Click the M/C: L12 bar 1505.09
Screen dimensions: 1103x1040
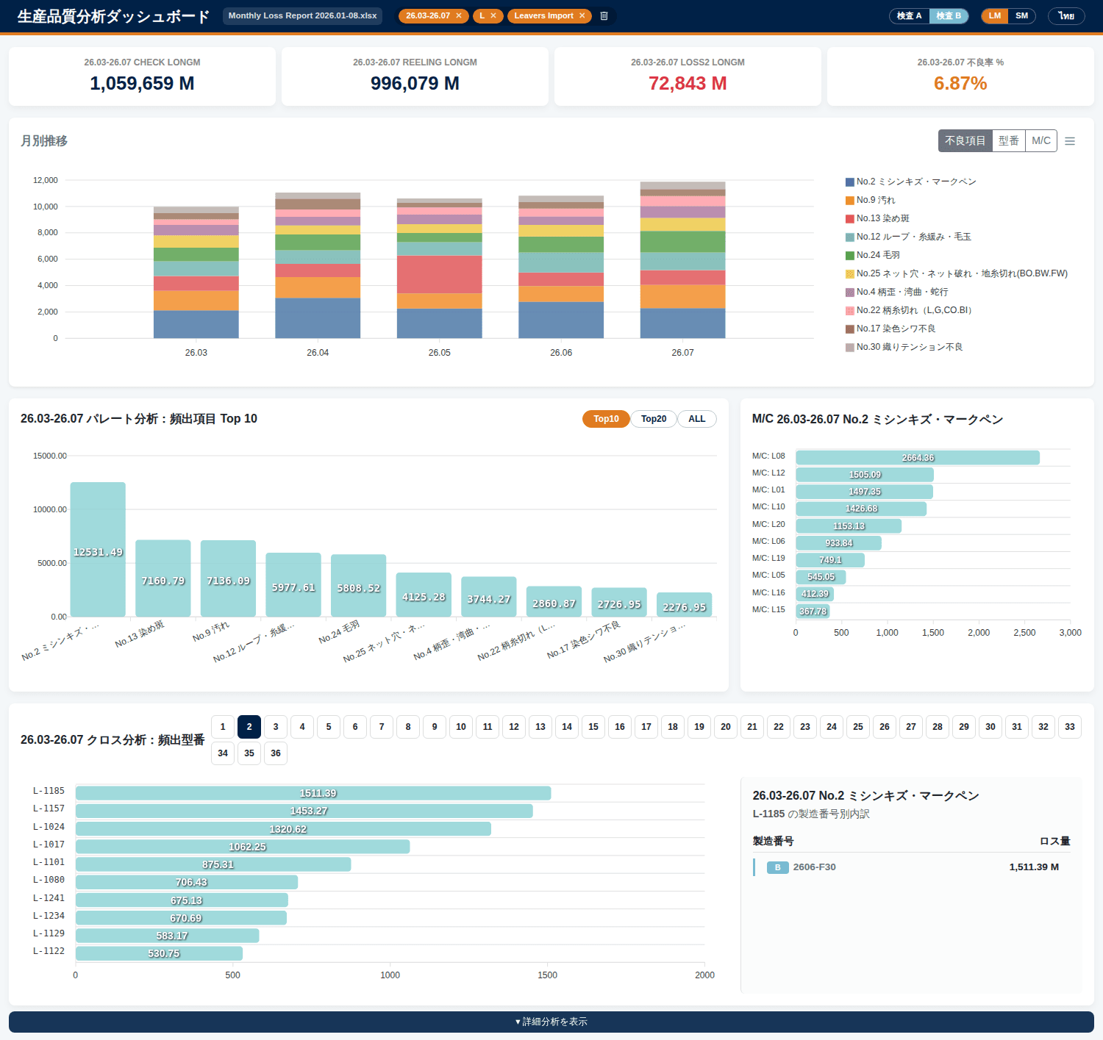tap(865, 475)
